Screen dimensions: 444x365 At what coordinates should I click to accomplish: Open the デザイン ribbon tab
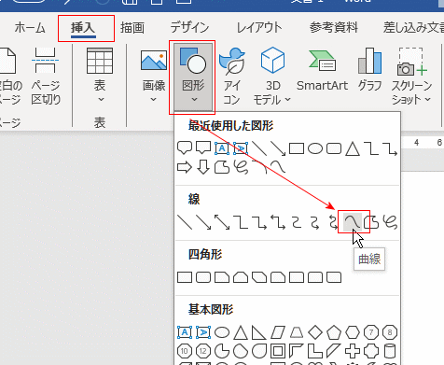click(x=189, y=28)
